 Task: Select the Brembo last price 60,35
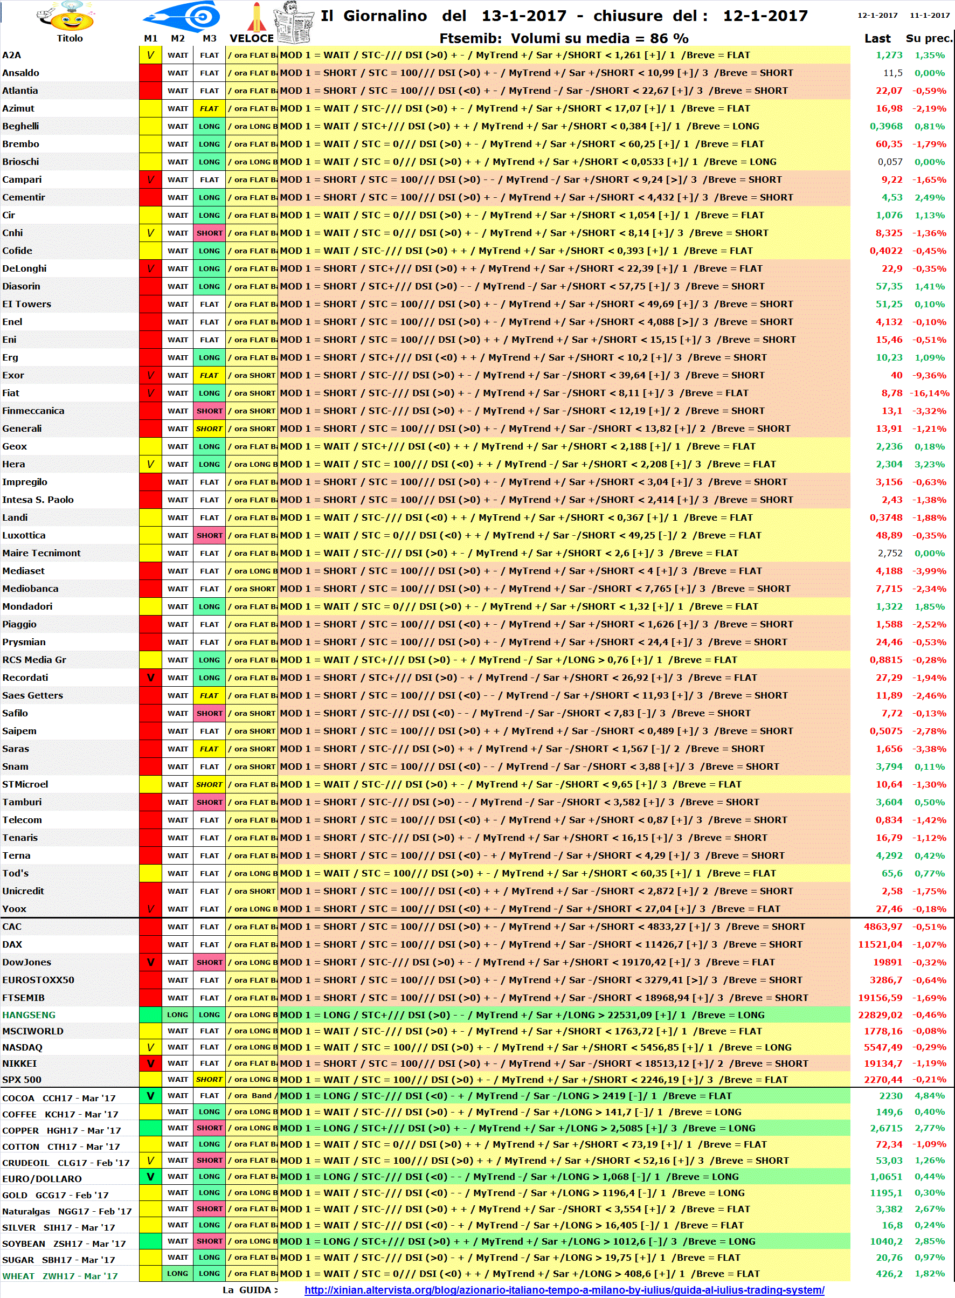tap(889, 144)
